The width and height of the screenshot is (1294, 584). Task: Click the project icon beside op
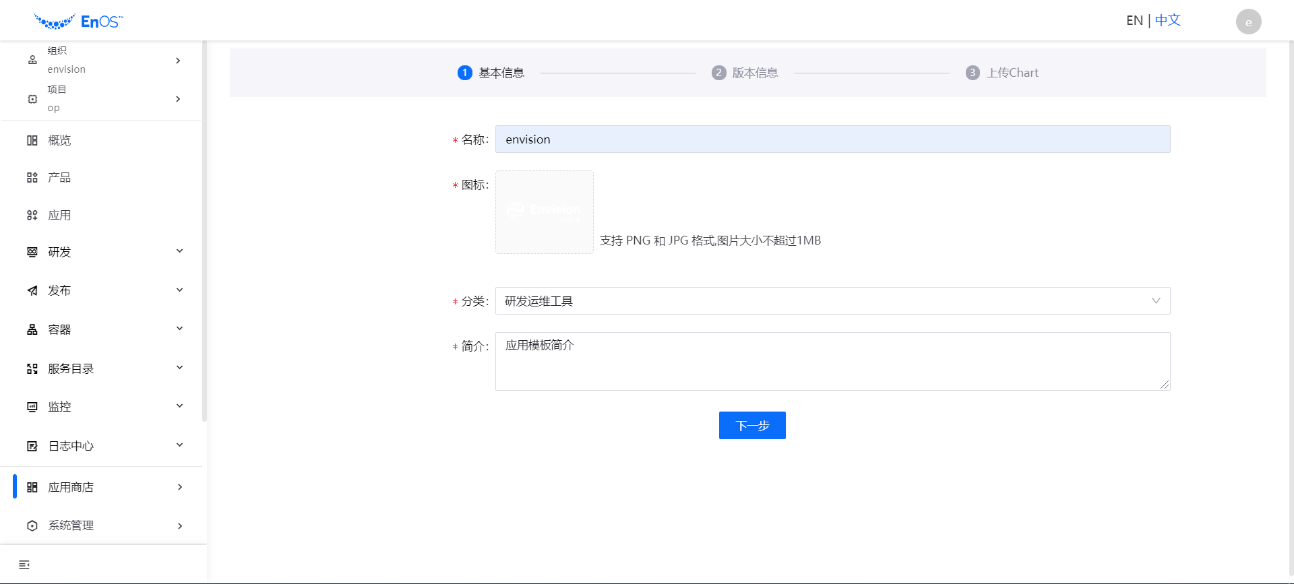tap(32, 99)
